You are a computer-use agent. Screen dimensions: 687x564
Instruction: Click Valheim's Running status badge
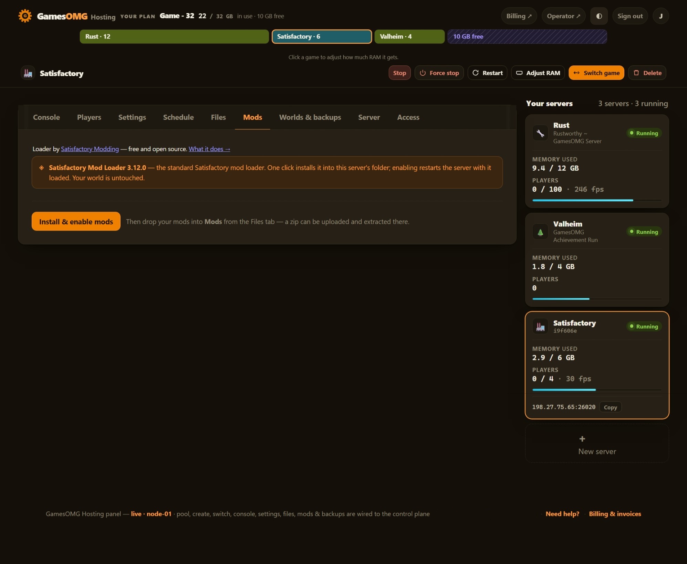click(x=644, y=232)
